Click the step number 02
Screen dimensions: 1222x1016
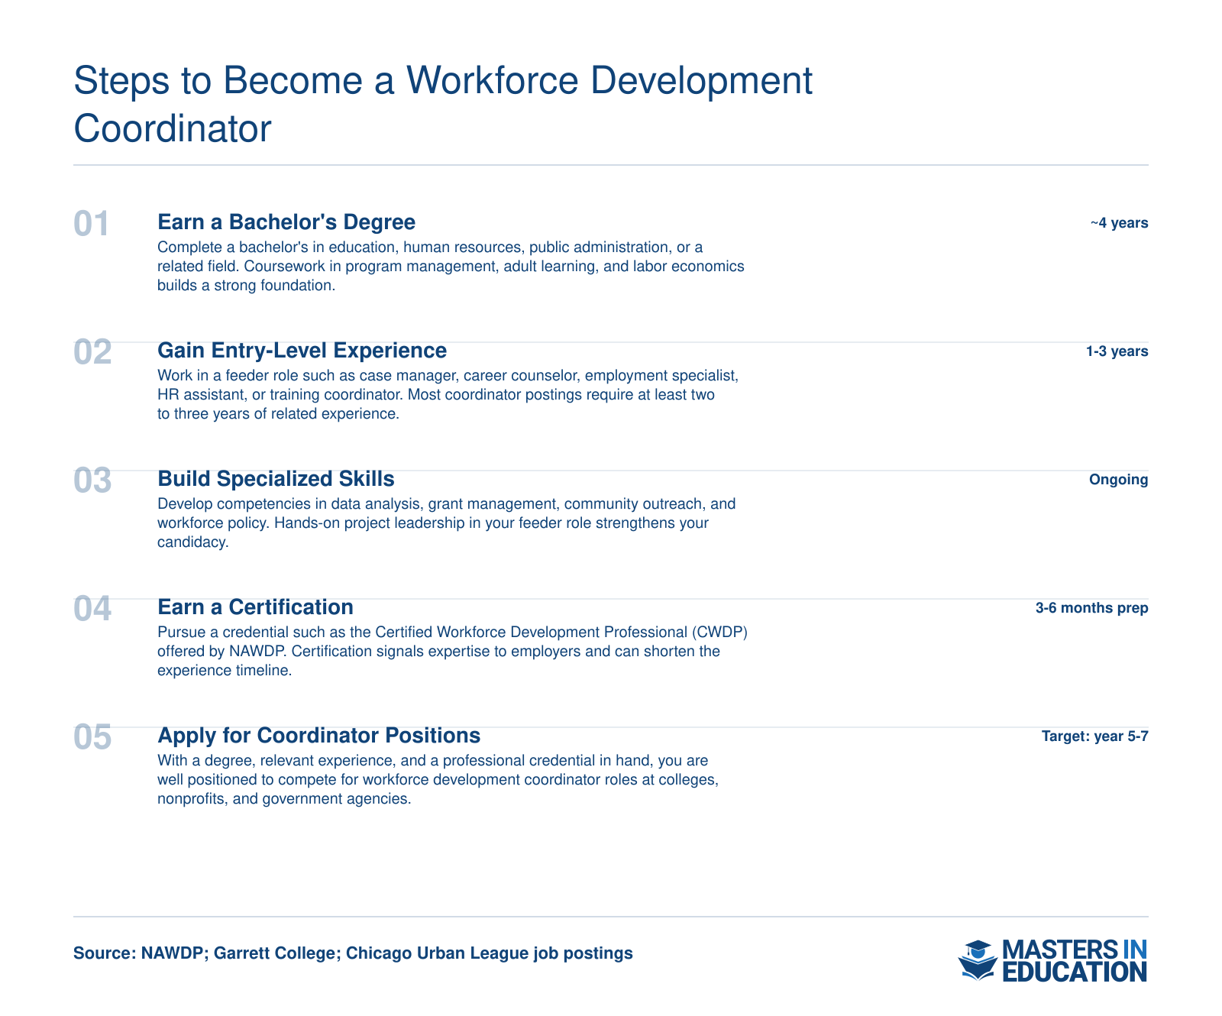(x=92, y=352)
